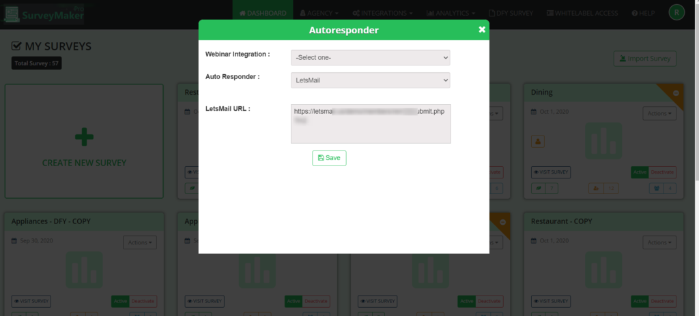Click the Autoresponder dialog title
The image size is (699, 316).
[x=344, y=30]
